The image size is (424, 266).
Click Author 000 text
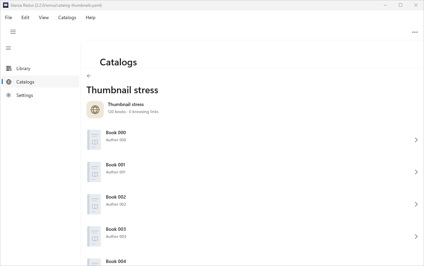(116, 140)
